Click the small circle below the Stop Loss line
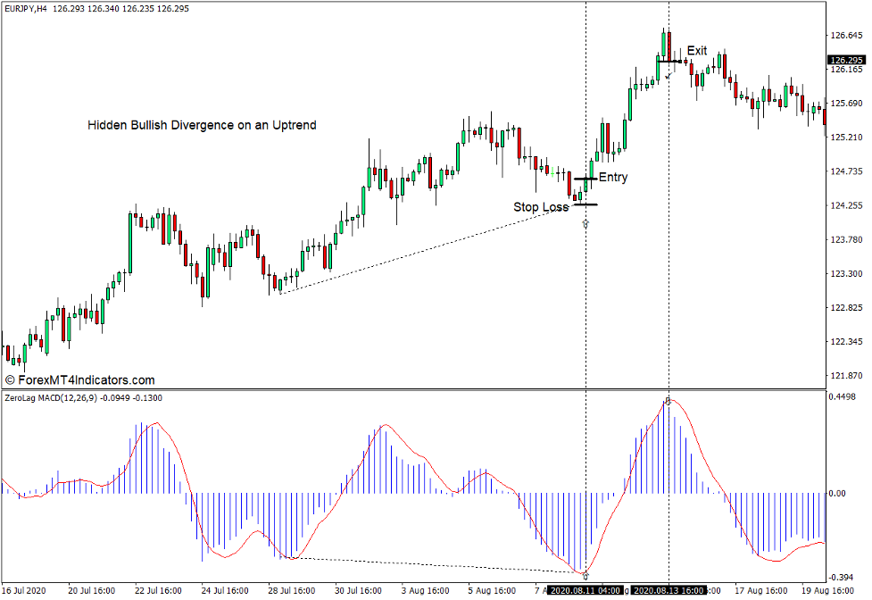 click(585, 223)
